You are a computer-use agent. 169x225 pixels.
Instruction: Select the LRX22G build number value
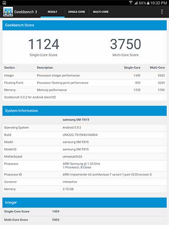tap(80, 135)
